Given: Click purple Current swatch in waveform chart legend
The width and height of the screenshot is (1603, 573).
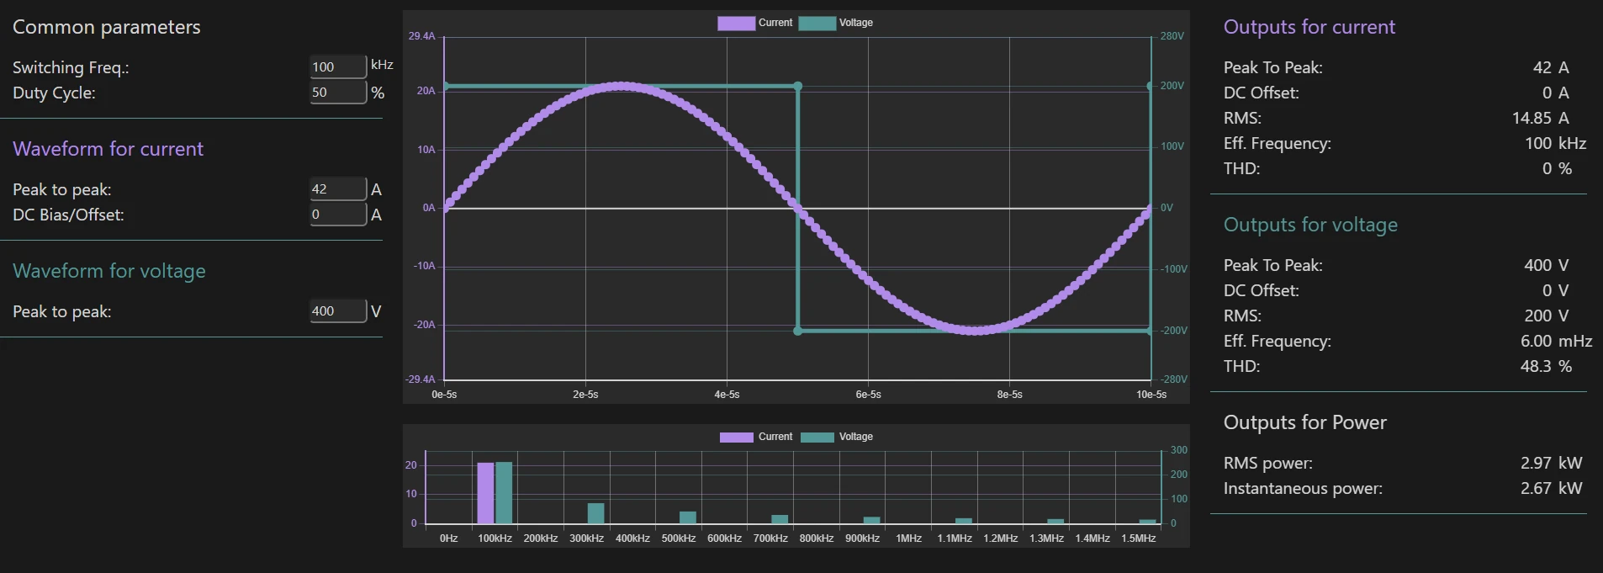Looking at the screenshot, I should [x=736, y=24].
